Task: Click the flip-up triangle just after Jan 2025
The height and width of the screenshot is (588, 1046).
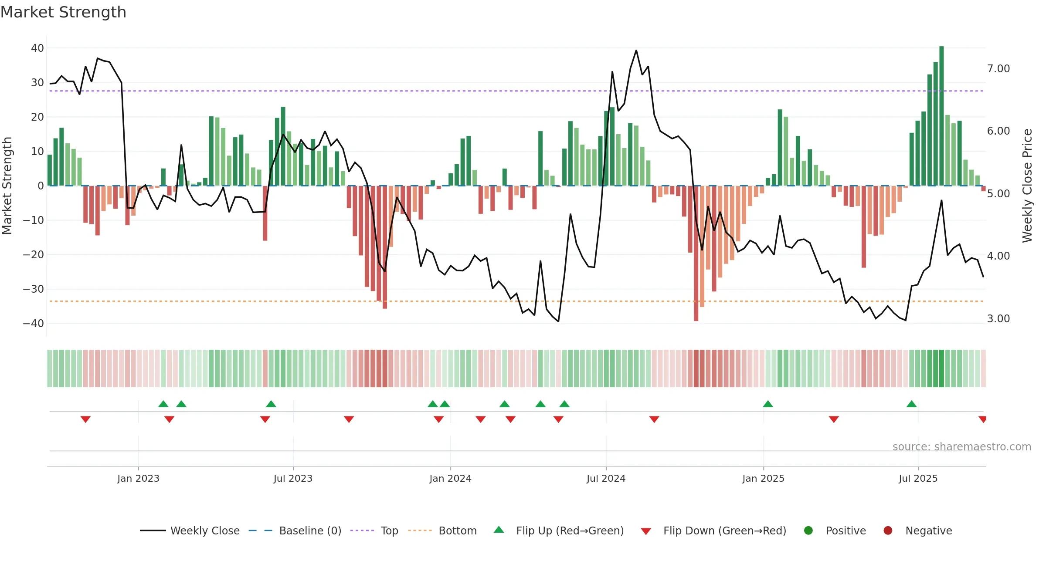Action: (x=768, y=404)
